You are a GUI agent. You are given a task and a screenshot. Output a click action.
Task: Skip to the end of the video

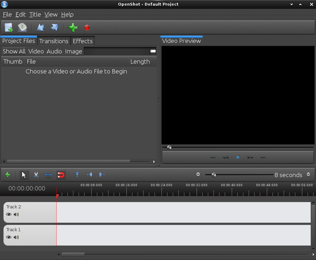tap(263, 157)
